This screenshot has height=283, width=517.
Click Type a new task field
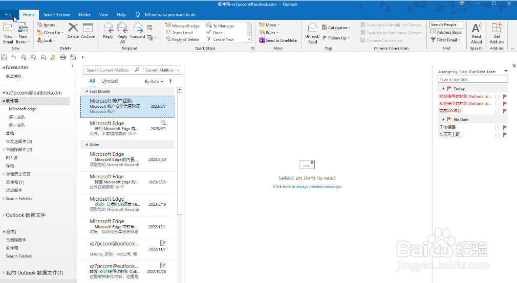click(472, 79)
